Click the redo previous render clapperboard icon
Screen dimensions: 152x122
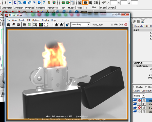pos(9,25)
